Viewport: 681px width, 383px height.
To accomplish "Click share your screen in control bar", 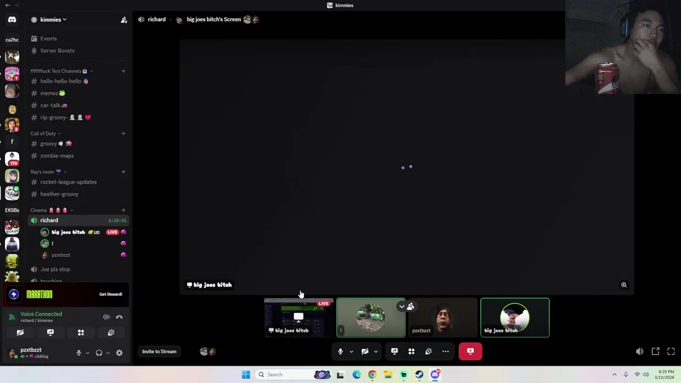I will [394, 351].
